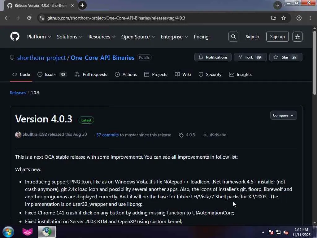Close the Release Version 4.0.3 tab

coord(72,6)
